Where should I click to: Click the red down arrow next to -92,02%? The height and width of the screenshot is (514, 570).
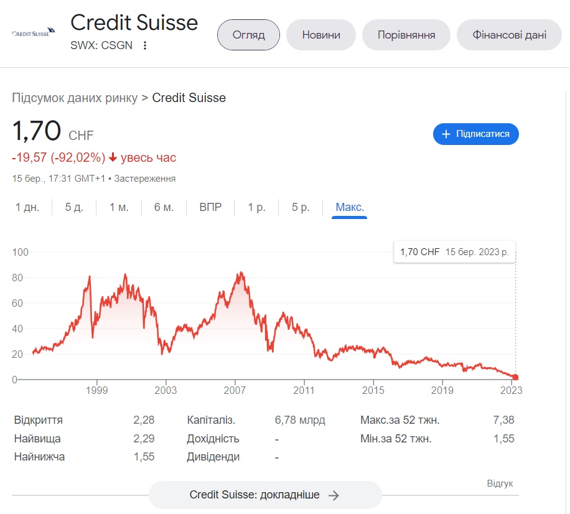(113, 157)
